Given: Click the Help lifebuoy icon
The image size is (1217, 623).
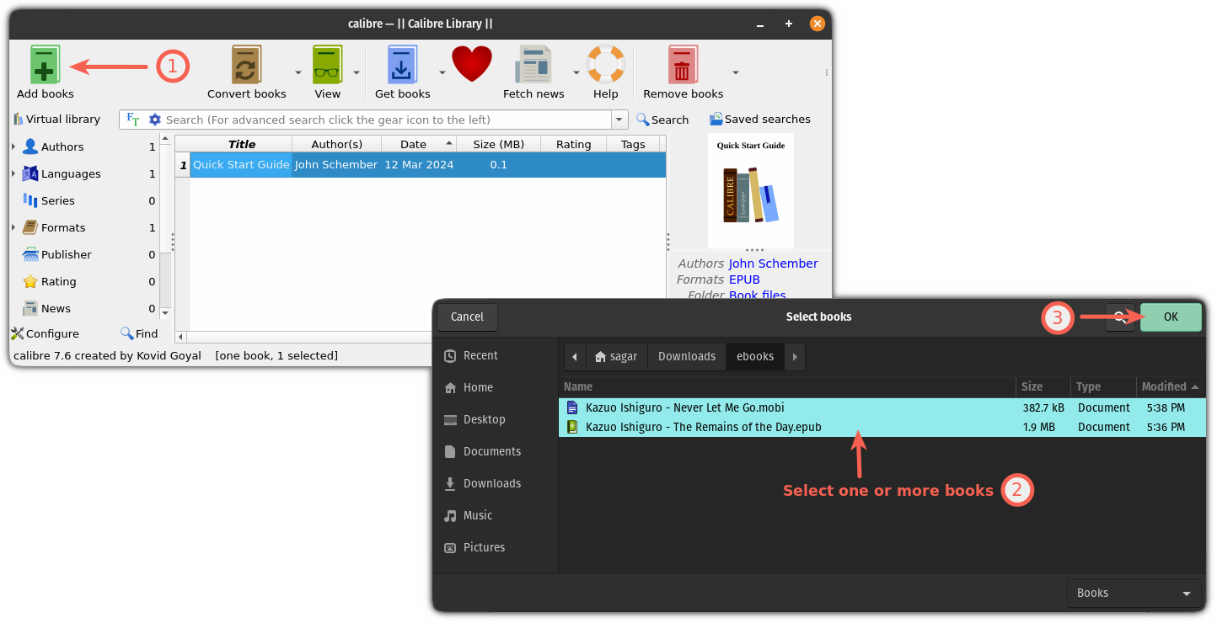Looking at the screenshot, I should (x=605, y=64).
